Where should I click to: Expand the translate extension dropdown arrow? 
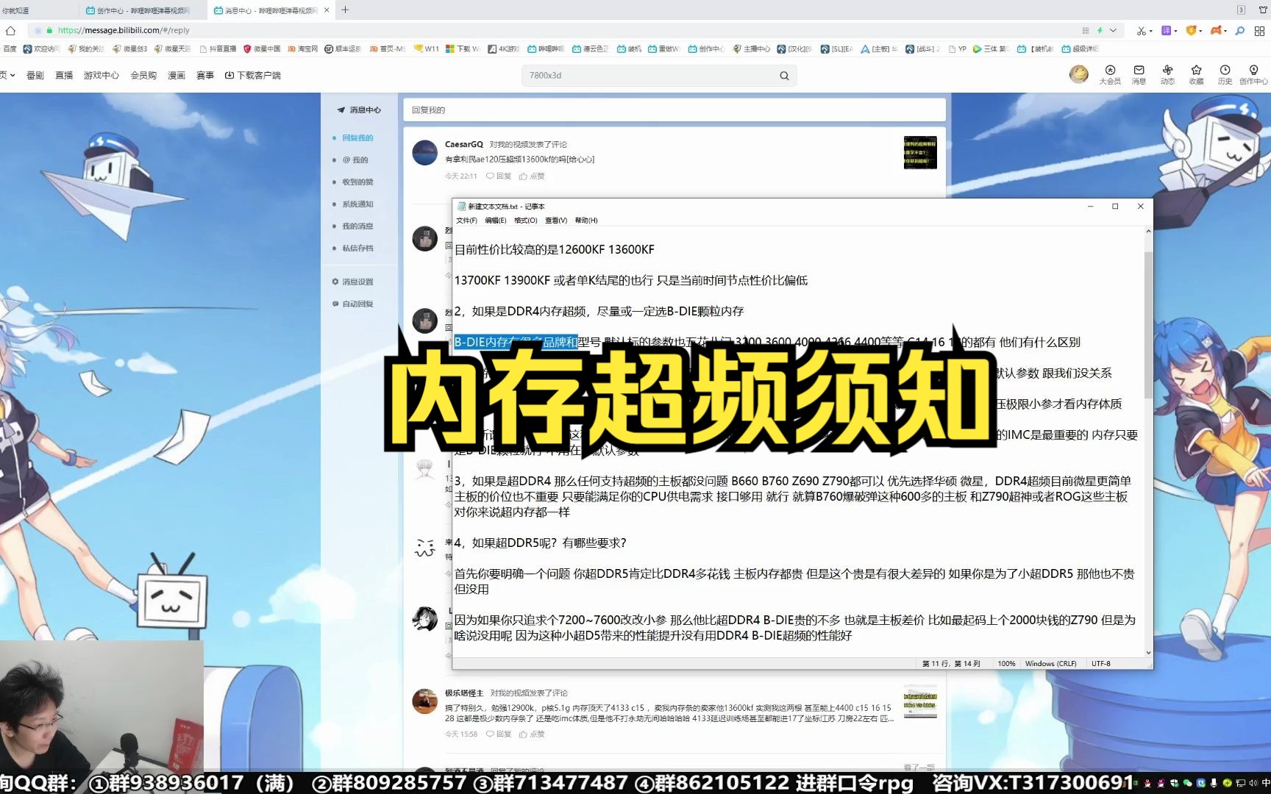(1176, 31)
